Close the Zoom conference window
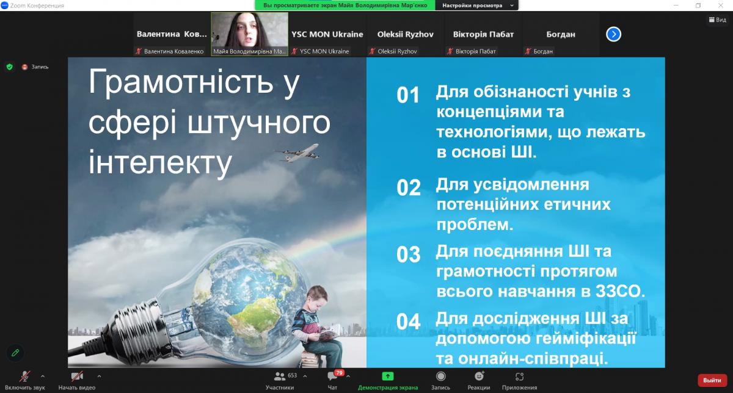This screenshot has width=733, height=393. [x=722, y=5]
